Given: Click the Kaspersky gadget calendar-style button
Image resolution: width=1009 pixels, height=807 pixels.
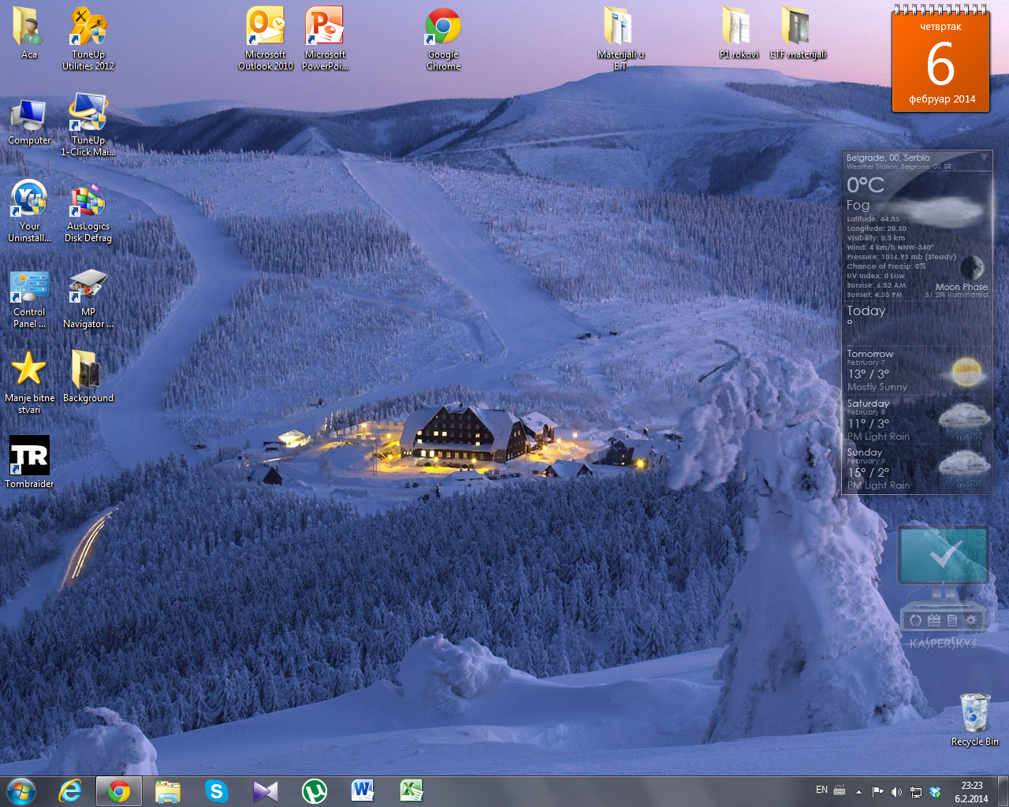Looking at the screenshot, I should pos(934,620).
